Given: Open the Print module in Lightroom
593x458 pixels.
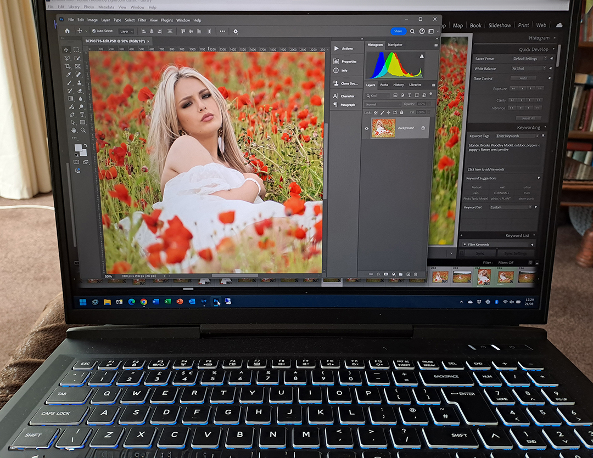Looking at the screenshot, I should (523, 25).
